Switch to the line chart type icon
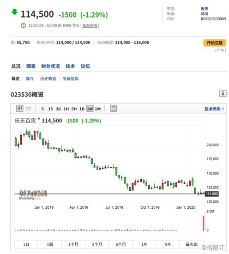 click(29, 109)
